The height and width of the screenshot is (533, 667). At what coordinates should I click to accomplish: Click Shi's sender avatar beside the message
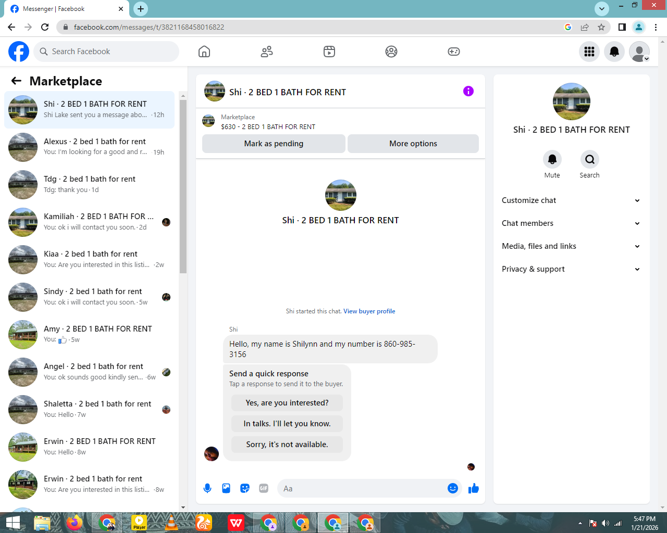pos(212,454)
